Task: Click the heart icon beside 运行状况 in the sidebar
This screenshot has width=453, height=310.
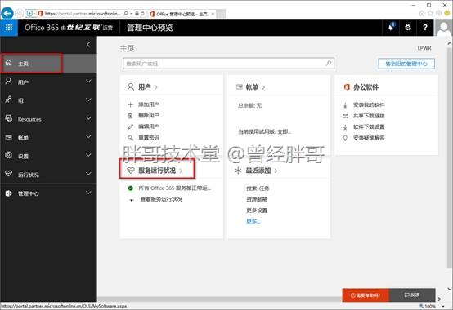Action: [x=9, y=174]
